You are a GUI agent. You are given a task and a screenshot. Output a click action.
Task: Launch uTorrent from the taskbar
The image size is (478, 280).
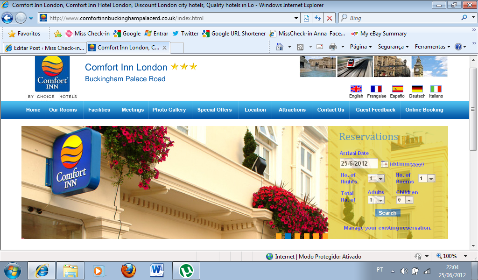[187, 270]
